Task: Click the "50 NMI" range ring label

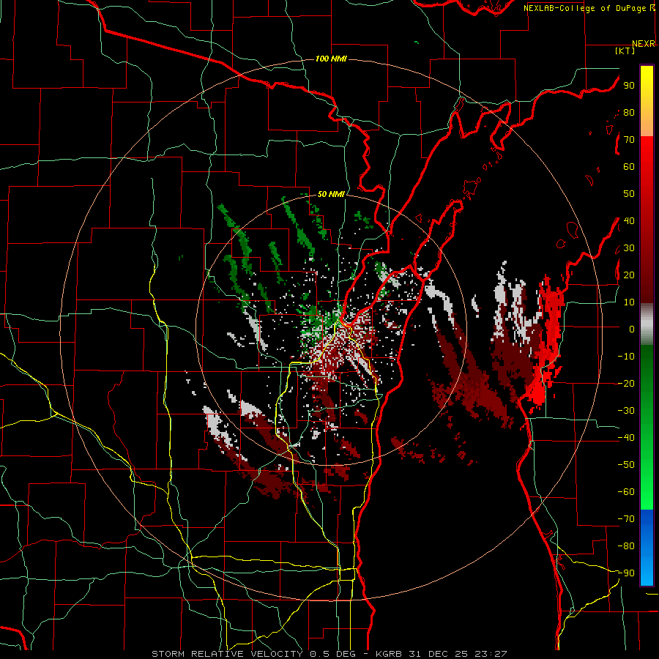Action: [331, 194]
